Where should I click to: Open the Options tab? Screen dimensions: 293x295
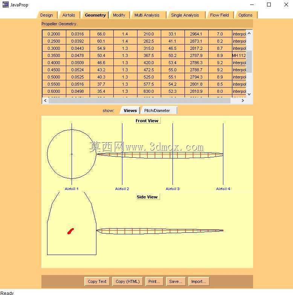[x=245, y=15]
